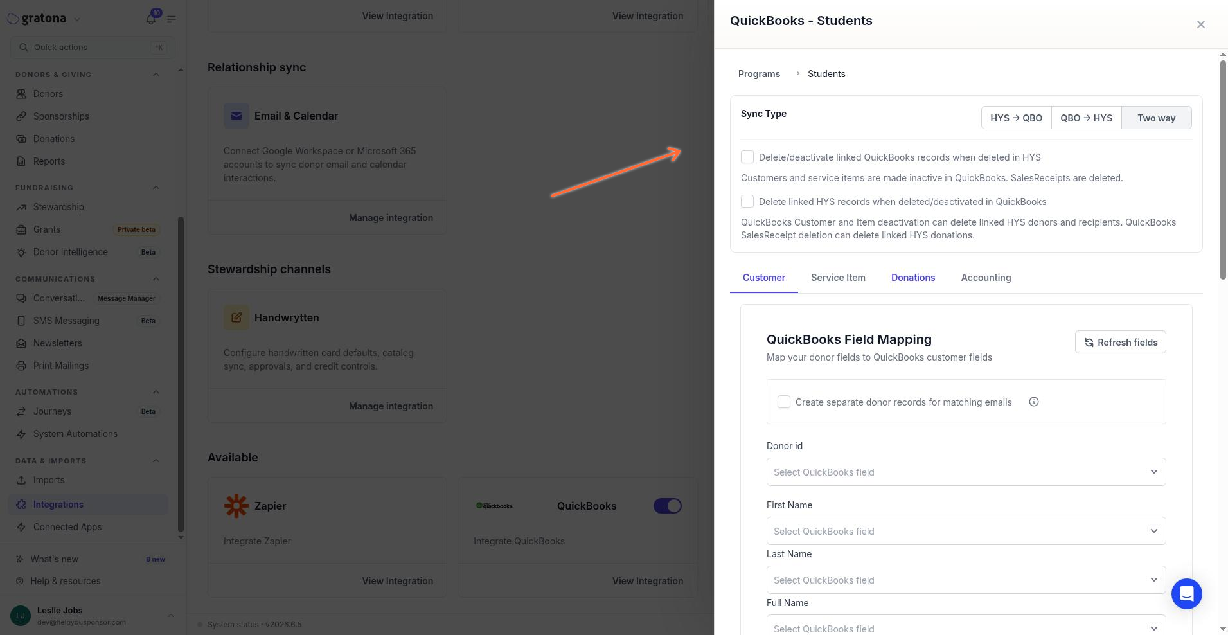The height and width of the screenshot is (635, 1228).
Task: Click the Journeys arrows icon
Action: coord(21,411)
